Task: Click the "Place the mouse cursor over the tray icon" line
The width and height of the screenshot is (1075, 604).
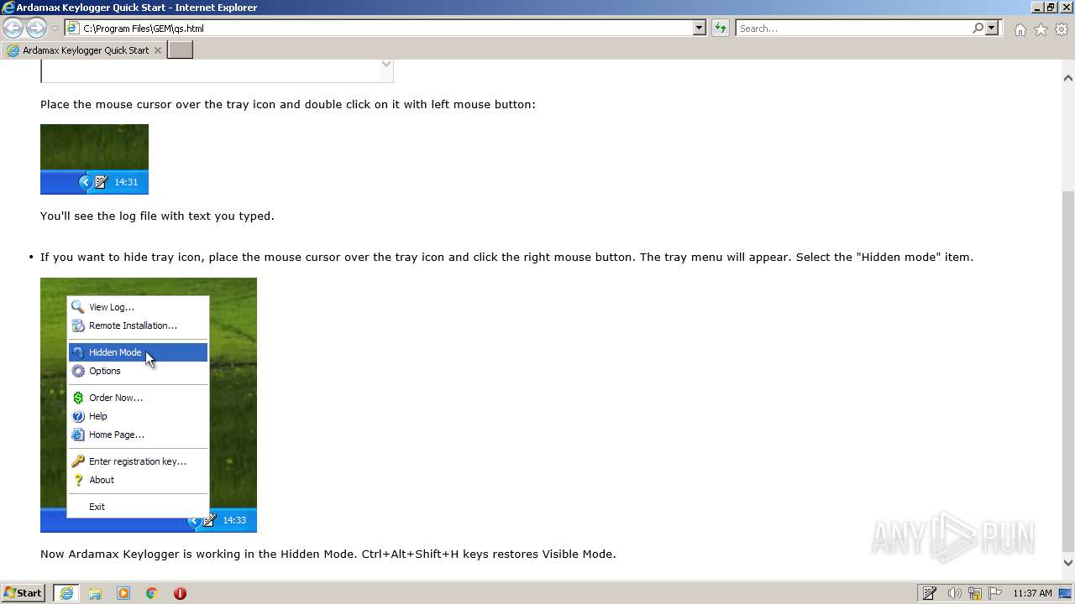Action: [x=287, y=105]
